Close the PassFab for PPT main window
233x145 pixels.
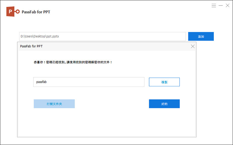coord(228,5)
